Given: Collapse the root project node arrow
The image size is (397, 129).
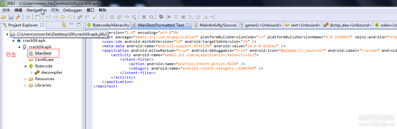Looking at the screenshot, I should (7, 34).
